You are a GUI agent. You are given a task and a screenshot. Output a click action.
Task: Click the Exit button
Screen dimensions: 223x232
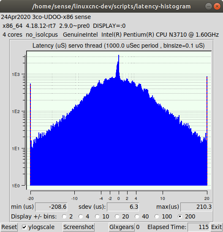point(217,227)
